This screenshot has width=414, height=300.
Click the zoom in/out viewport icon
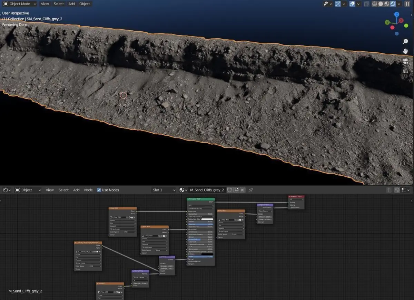click(x=405, y=42)
